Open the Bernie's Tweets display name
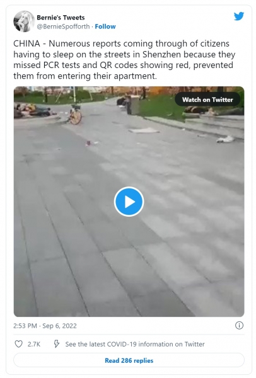Viewport: 256px width, 378px height. click(61, 18)
